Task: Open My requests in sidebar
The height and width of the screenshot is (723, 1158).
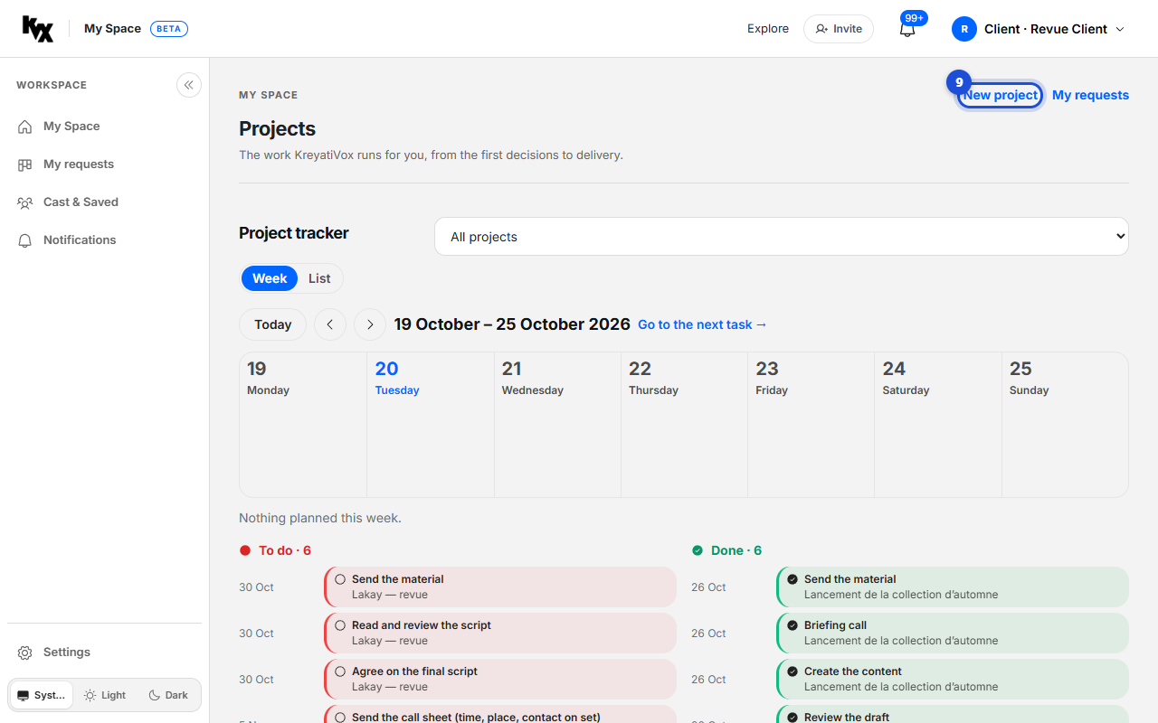Action: pyautogui.click(x=105, y=164)
